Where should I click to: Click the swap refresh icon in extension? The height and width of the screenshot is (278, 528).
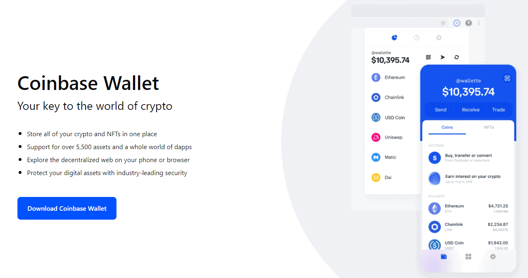click(457, 57)
